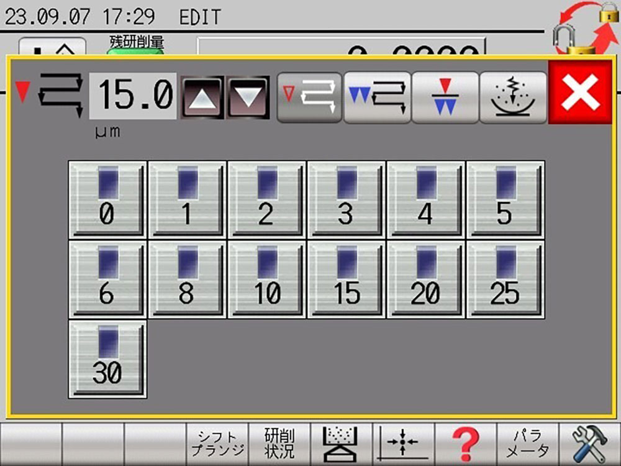Decrease feed value with down arrow
621x466 pixels.
(248, 98)
